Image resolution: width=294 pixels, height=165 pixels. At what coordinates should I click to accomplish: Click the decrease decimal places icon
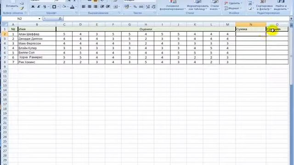tap(153, 7)
